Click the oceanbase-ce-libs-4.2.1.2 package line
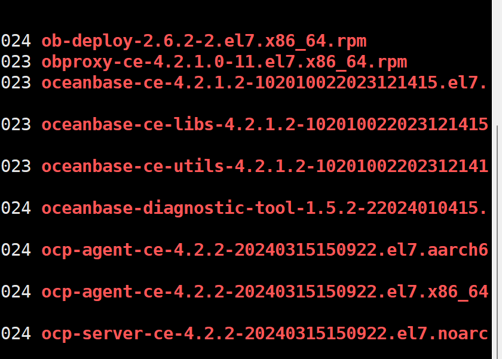The width and height of the screenshot is (502, 359). point(264,125)
